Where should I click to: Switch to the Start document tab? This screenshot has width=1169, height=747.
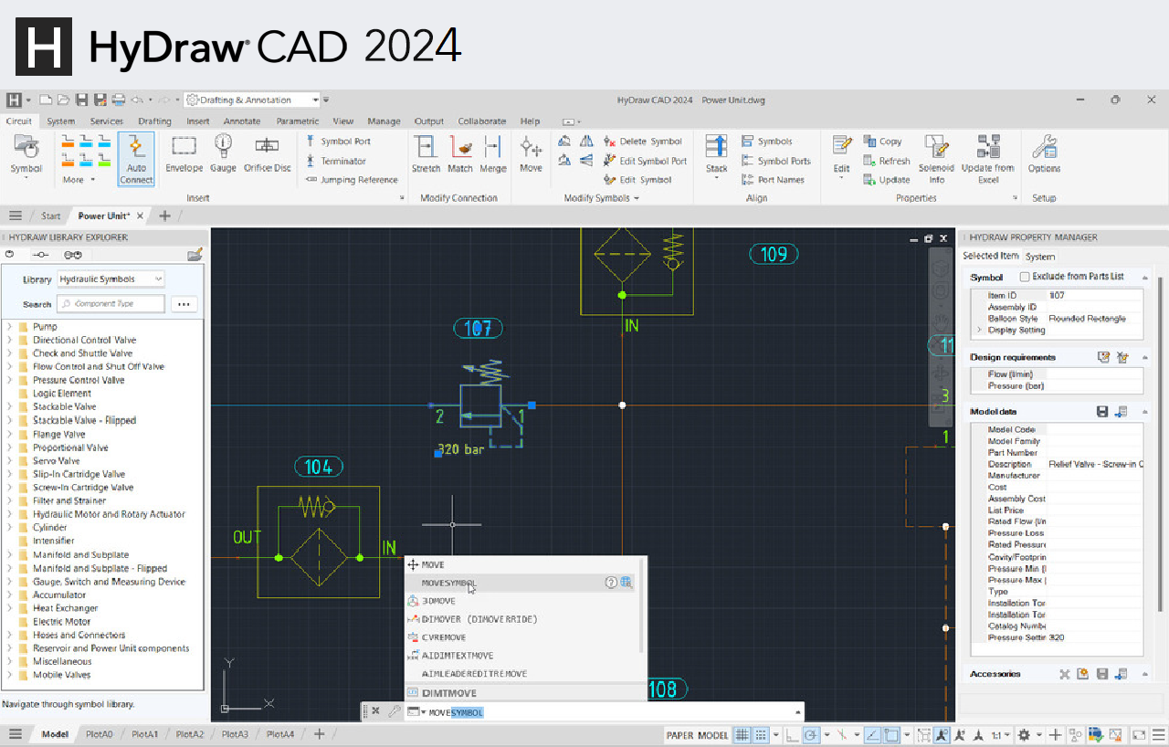(x=51, y=216)
